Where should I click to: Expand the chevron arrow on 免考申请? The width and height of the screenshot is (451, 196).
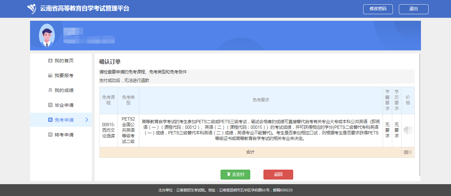[87, 120]
